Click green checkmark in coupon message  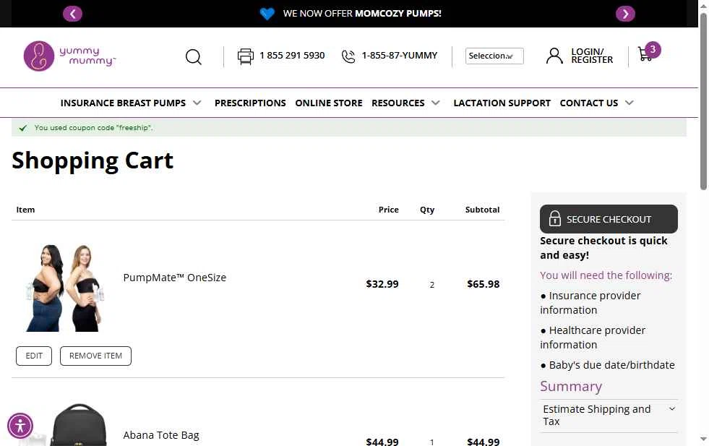pyautogui.click(x=23, y=128)
